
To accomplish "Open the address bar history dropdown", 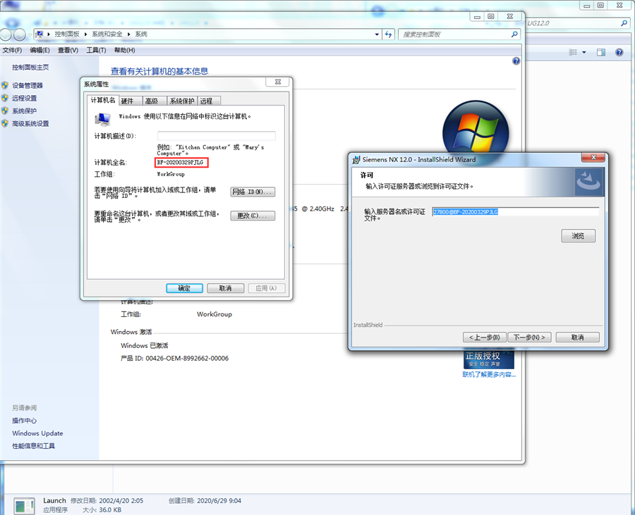I will tap(377, 35).
